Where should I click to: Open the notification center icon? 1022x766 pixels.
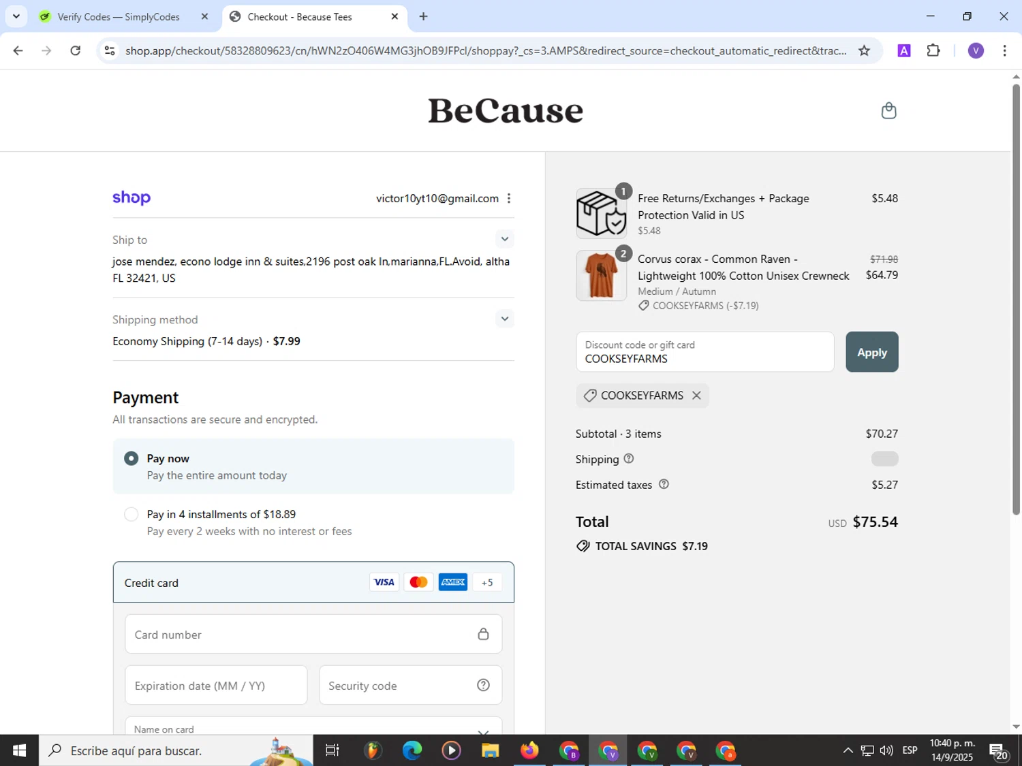point(999,750)
